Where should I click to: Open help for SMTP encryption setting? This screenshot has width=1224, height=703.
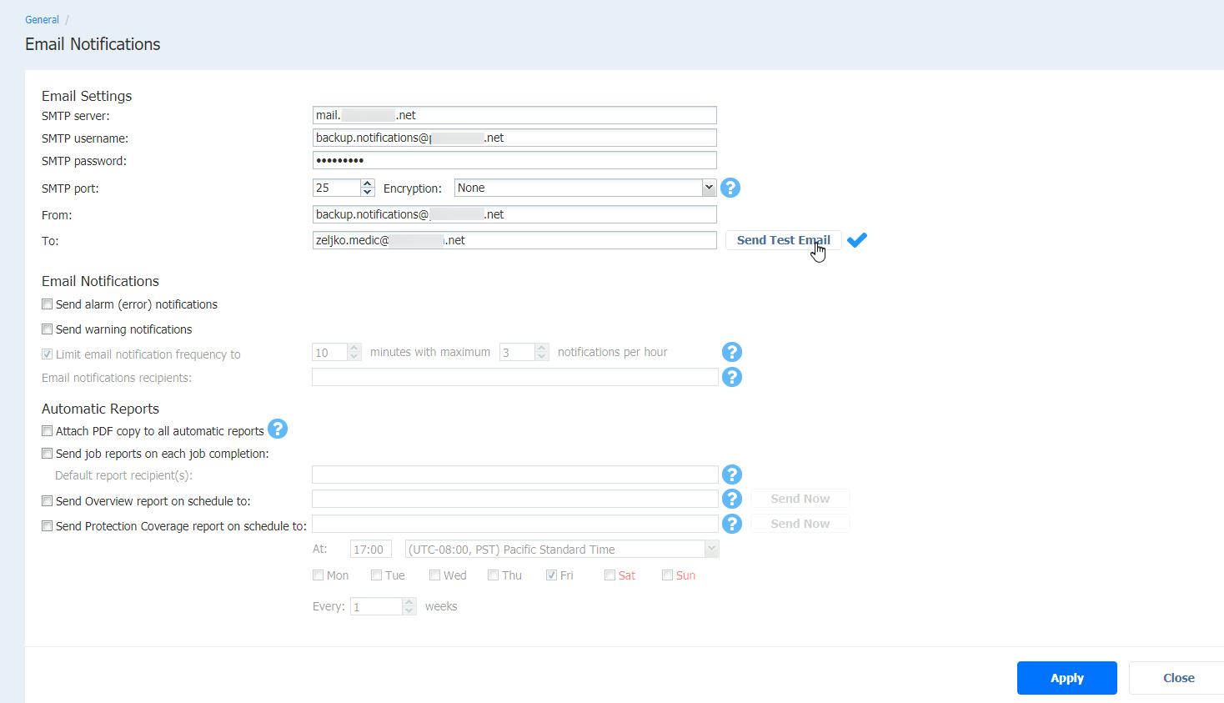tap(730, 188)
